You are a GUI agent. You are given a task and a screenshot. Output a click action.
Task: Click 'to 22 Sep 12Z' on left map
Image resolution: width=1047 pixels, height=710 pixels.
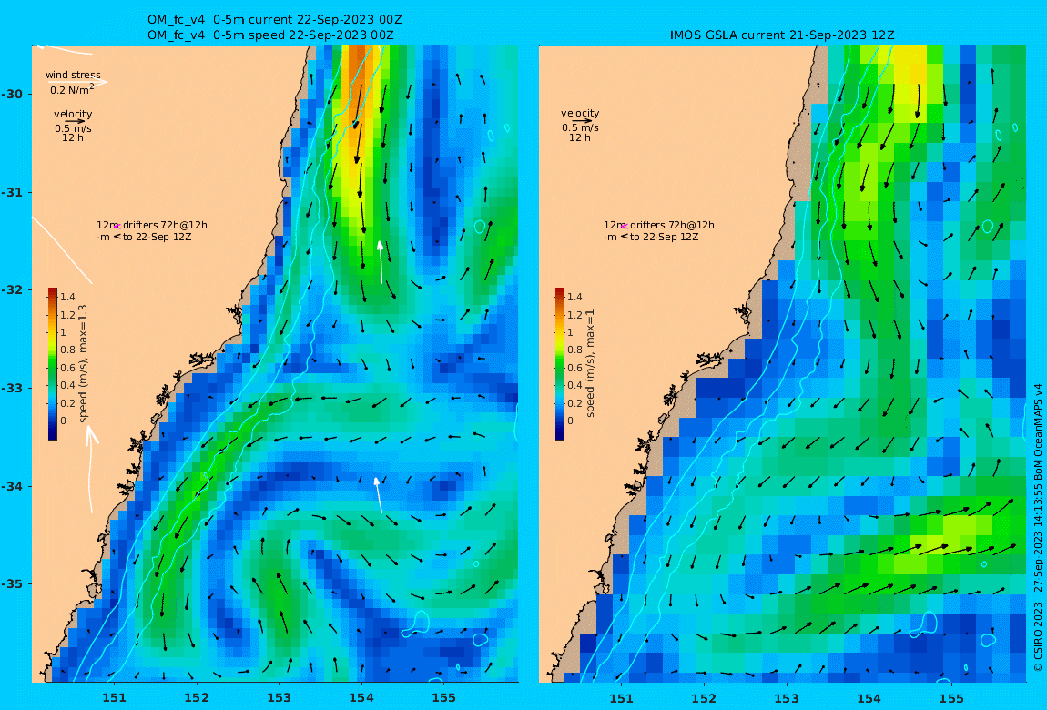coord(157,237)
